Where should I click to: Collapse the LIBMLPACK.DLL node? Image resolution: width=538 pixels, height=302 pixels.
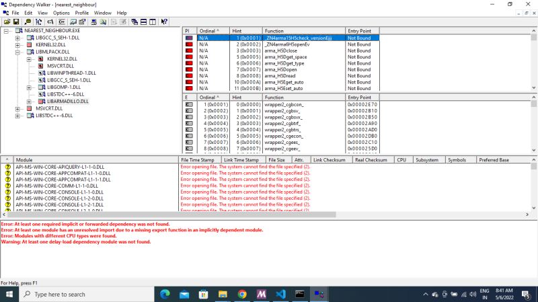click(17, 52)
